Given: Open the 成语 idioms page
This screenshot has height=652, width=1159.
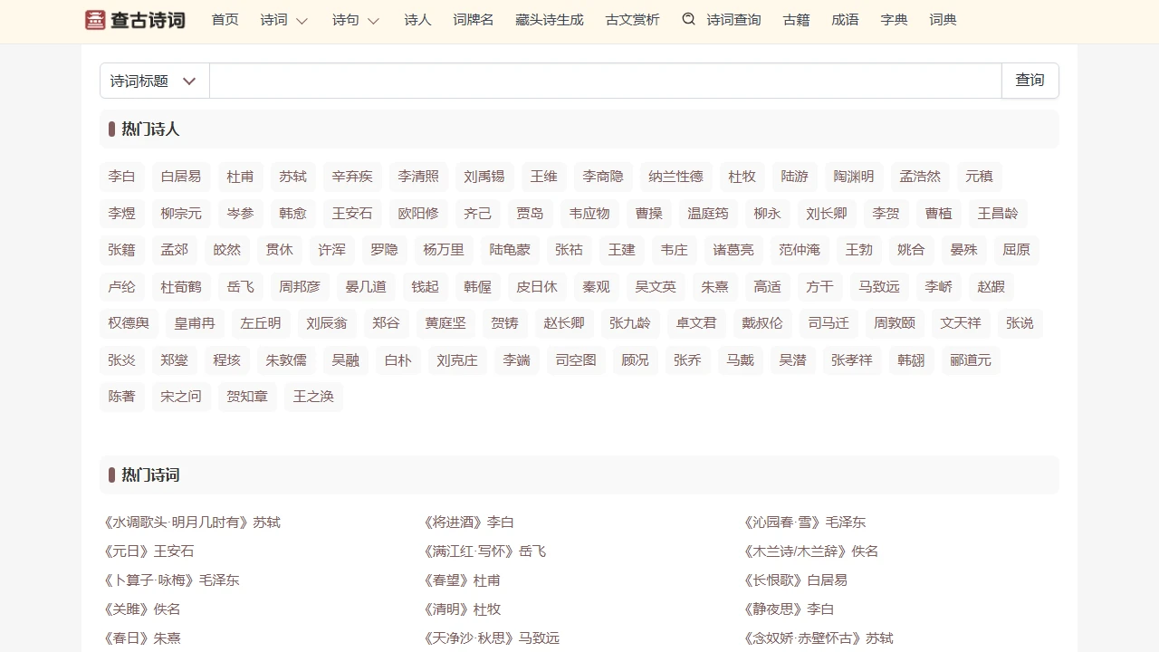Looking at the screenshot, I should click(845, 20).
